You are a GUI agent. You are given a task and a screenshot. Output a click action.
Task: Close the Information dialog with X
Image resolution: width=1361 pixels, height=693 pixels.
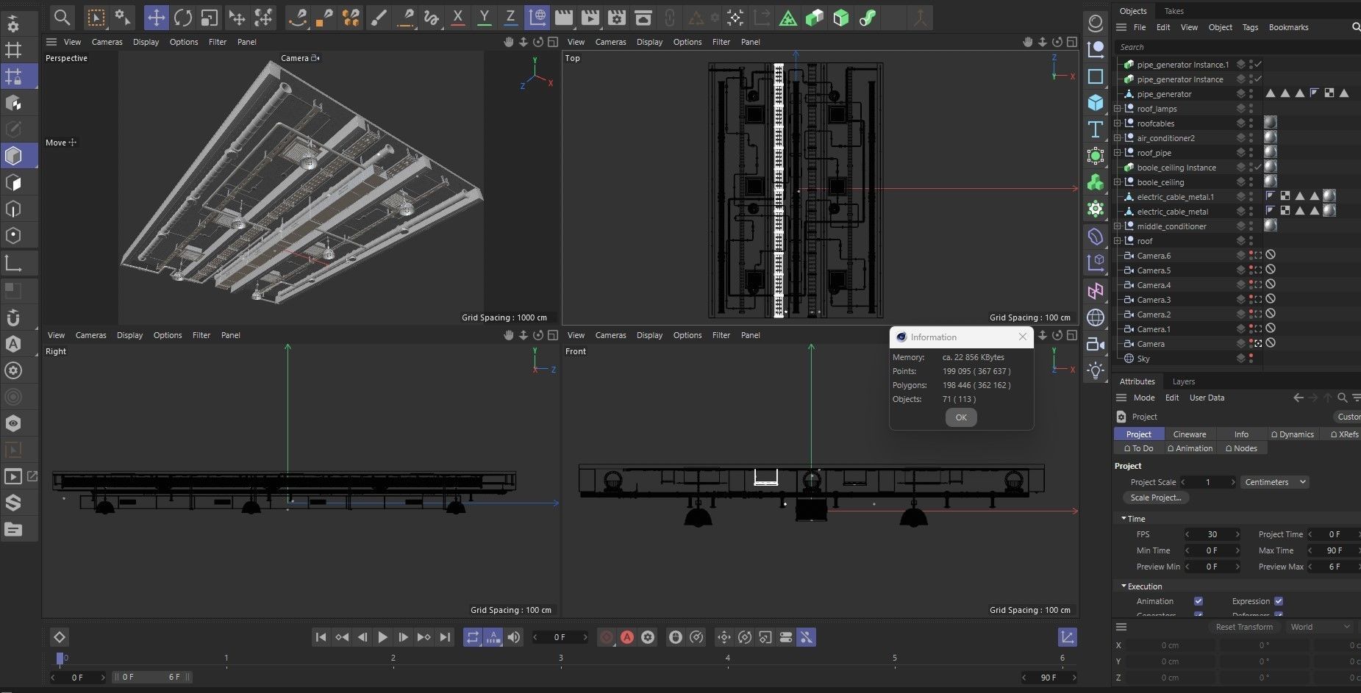click(x=1023, y=337)
